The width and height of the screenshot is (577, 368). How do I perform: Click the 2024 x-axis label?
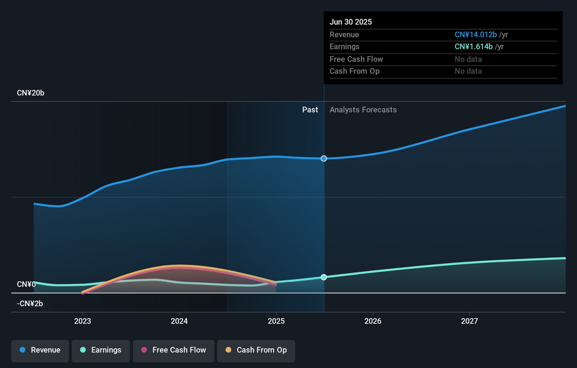[179, 321]
